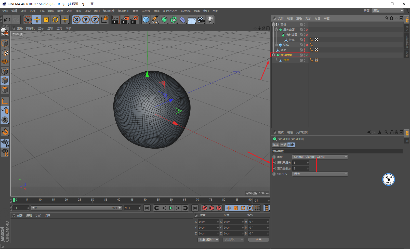
Task: Toggle visibility dots of first 外壳 row
Action: point(305,40)
